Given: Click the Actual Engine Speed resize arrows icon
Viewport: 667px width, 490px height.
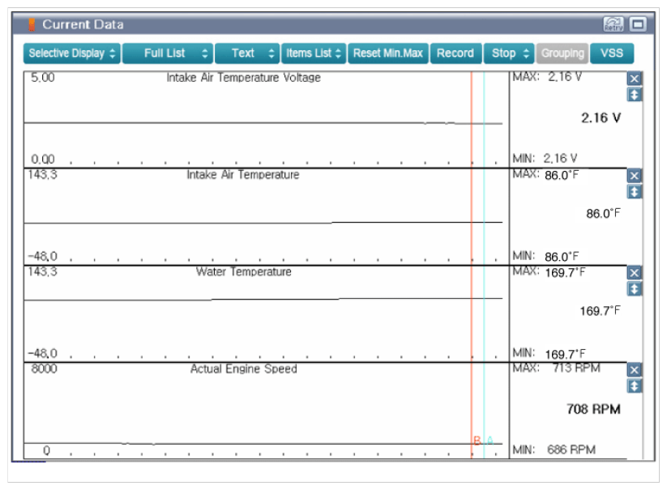Looking at the screenshot, I should 634,386.
